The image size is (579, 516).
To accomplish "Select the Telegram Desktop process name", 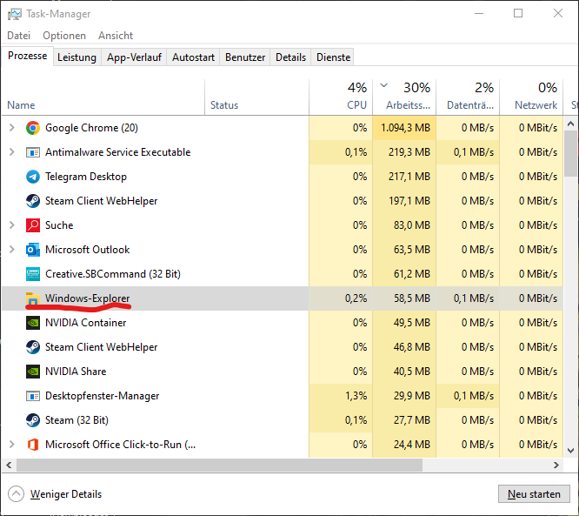I will click(x=86, y=177).
